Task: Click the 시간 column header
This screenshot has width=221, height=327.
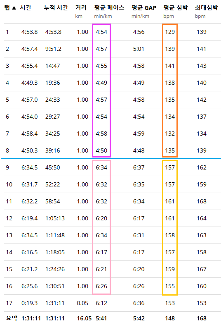Action: click(x=26, y=8)
